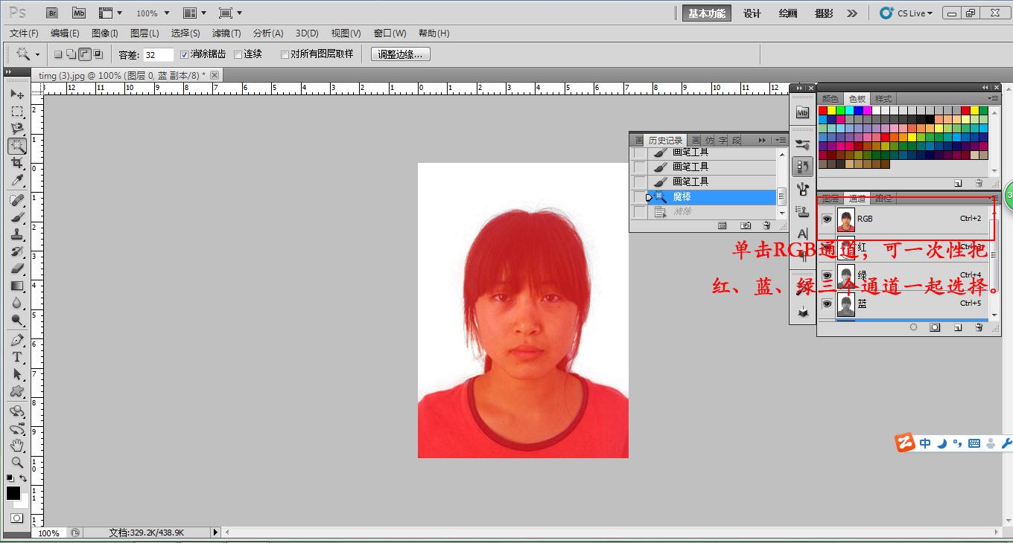Select the Pen tool

pyautogui.click(x=17, y=340)
